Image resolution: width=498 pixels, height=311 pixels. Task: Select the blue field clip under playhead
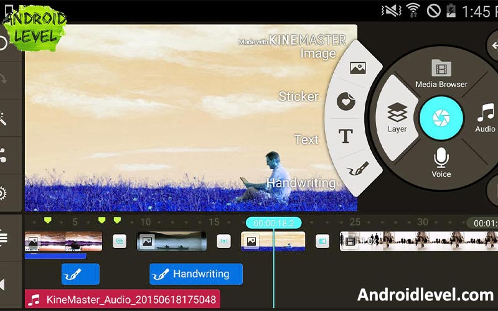click(x=273, y=241)
